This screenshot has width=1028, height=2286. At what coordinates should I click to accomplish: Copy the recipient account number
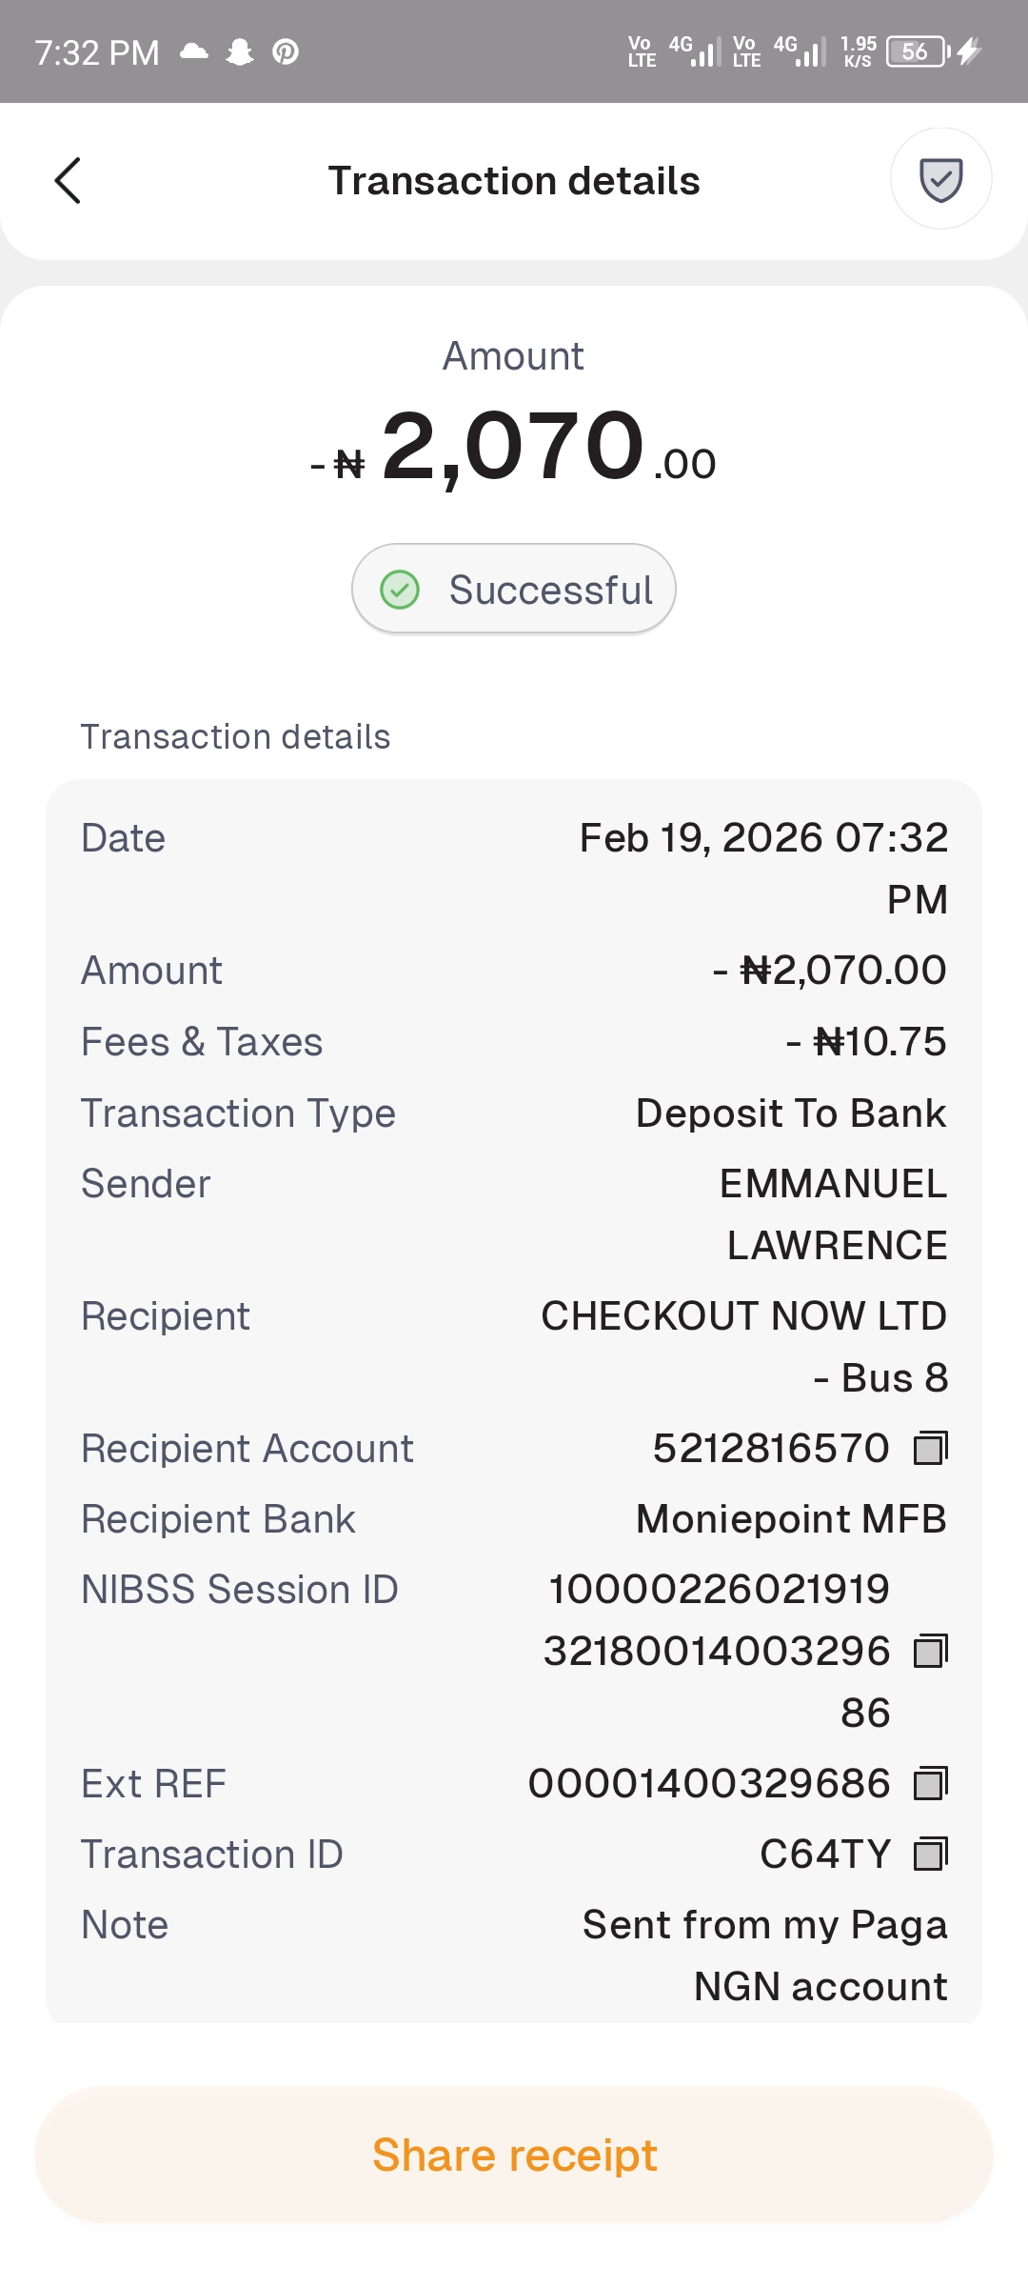tap(930, 1449)
